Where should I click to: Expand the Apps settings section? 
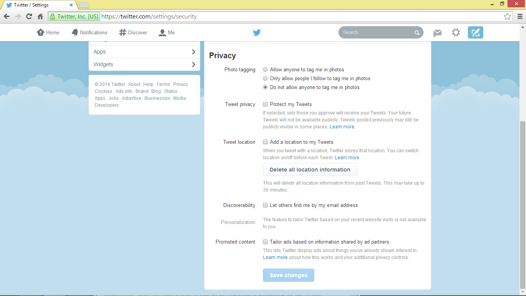point(144,52)
